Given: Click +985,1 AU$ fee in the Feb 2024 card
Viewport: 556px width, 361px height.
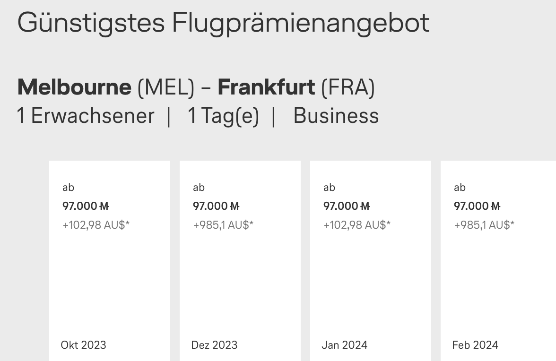Looking at the screenshot, I should [484, 225].
